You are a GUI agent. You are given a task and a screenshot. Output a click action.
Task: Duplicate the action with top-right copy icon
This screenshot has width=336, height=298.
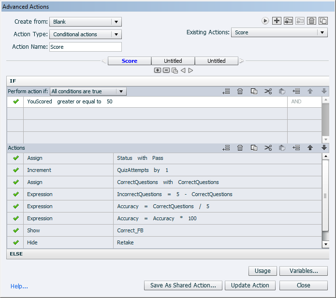(323, 21)
